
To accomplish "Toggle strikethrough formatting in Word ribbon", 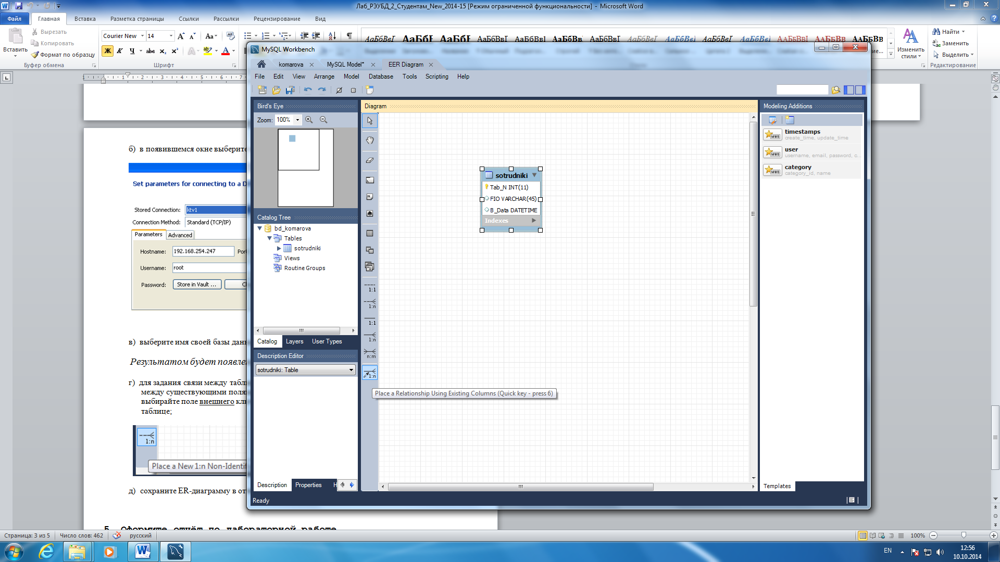I will point(151,51).
